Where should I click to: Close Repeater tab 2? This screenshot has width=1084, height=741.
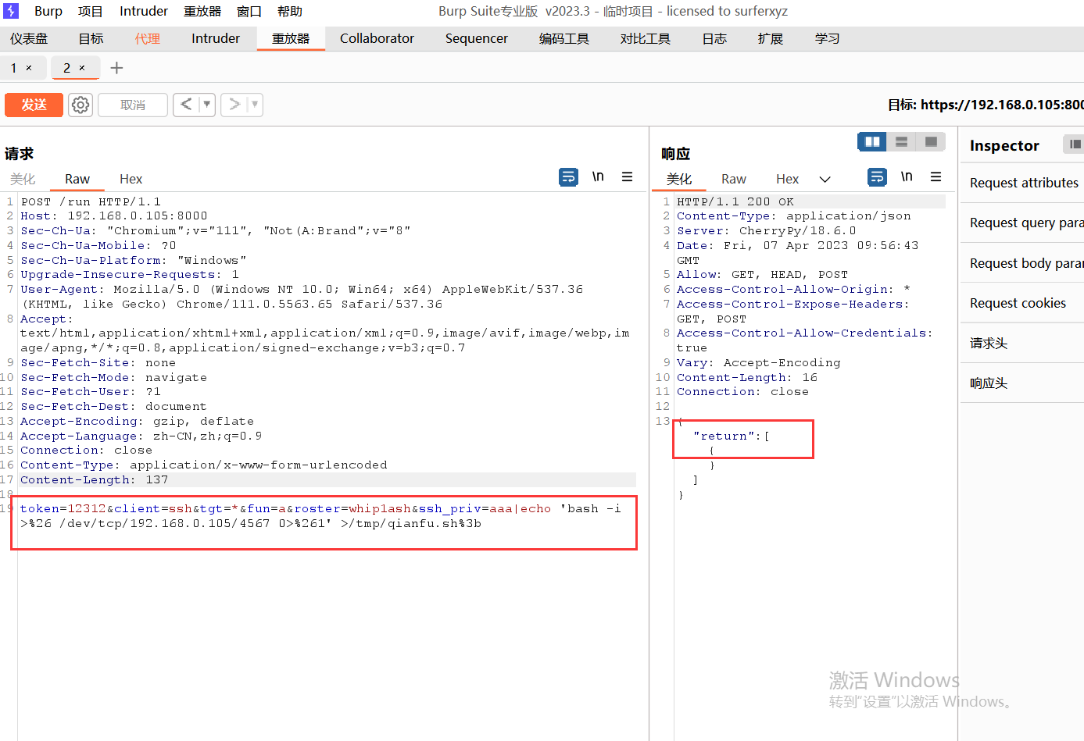[82, 68]
